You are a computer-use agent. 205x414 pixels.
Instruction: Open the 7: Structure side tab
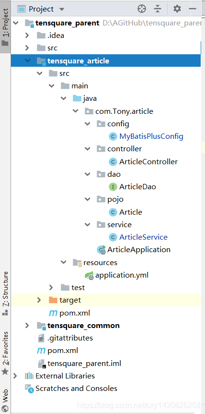coord(5,293)
